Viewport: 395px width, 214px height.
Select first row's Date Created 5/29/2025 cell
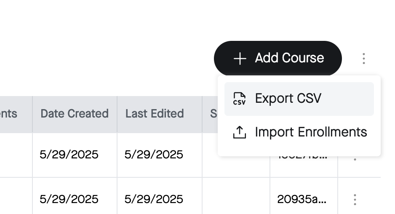tap(75, 155)
